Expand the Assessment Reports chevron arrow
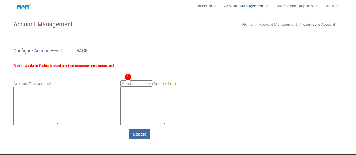The height and width of the screenshot is (155, 356). (x=316, y=6)
